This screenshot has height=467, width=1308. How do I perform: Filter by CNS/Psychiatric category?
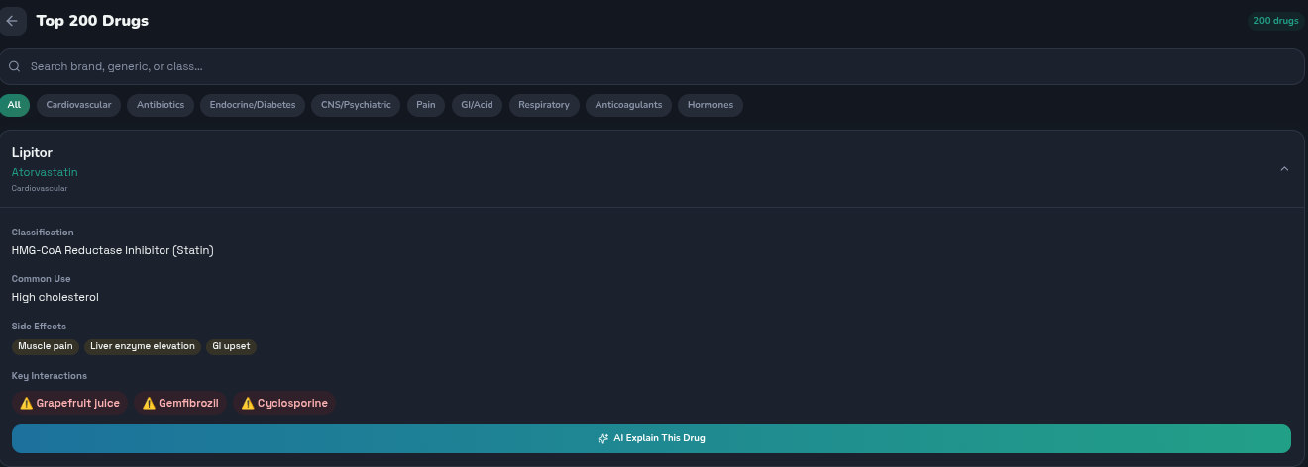pos(356,105)
